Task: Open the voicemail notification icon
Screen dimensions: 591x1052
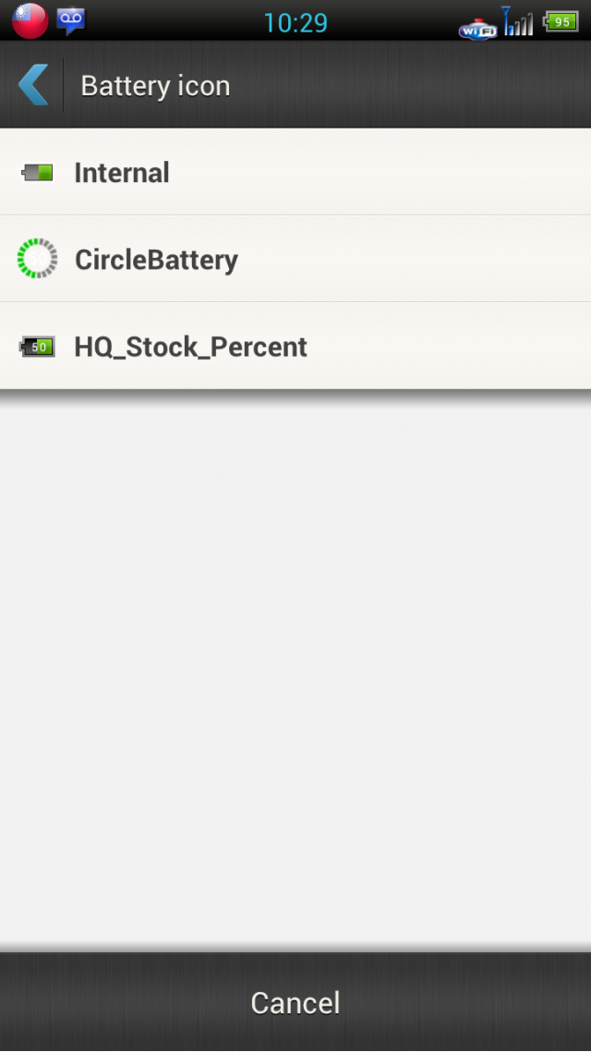Action: [71, 20]
